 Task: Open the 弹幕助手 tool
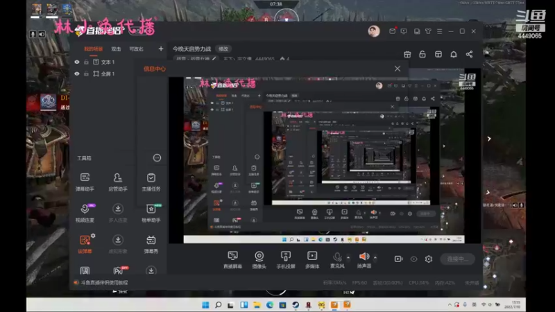click(85, 182)
